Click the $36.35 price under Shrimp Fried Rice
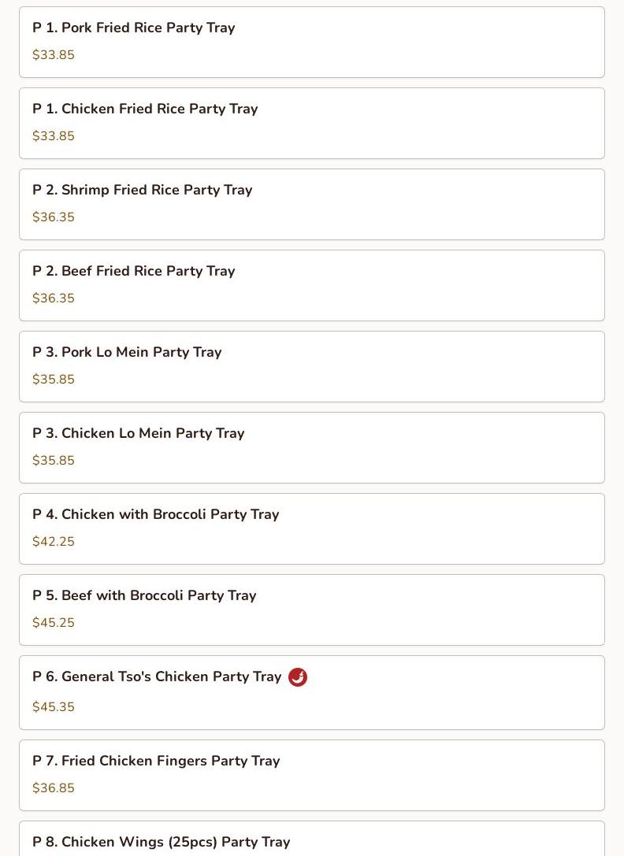This screenshot has height=856, width=624. coord(54,217)
